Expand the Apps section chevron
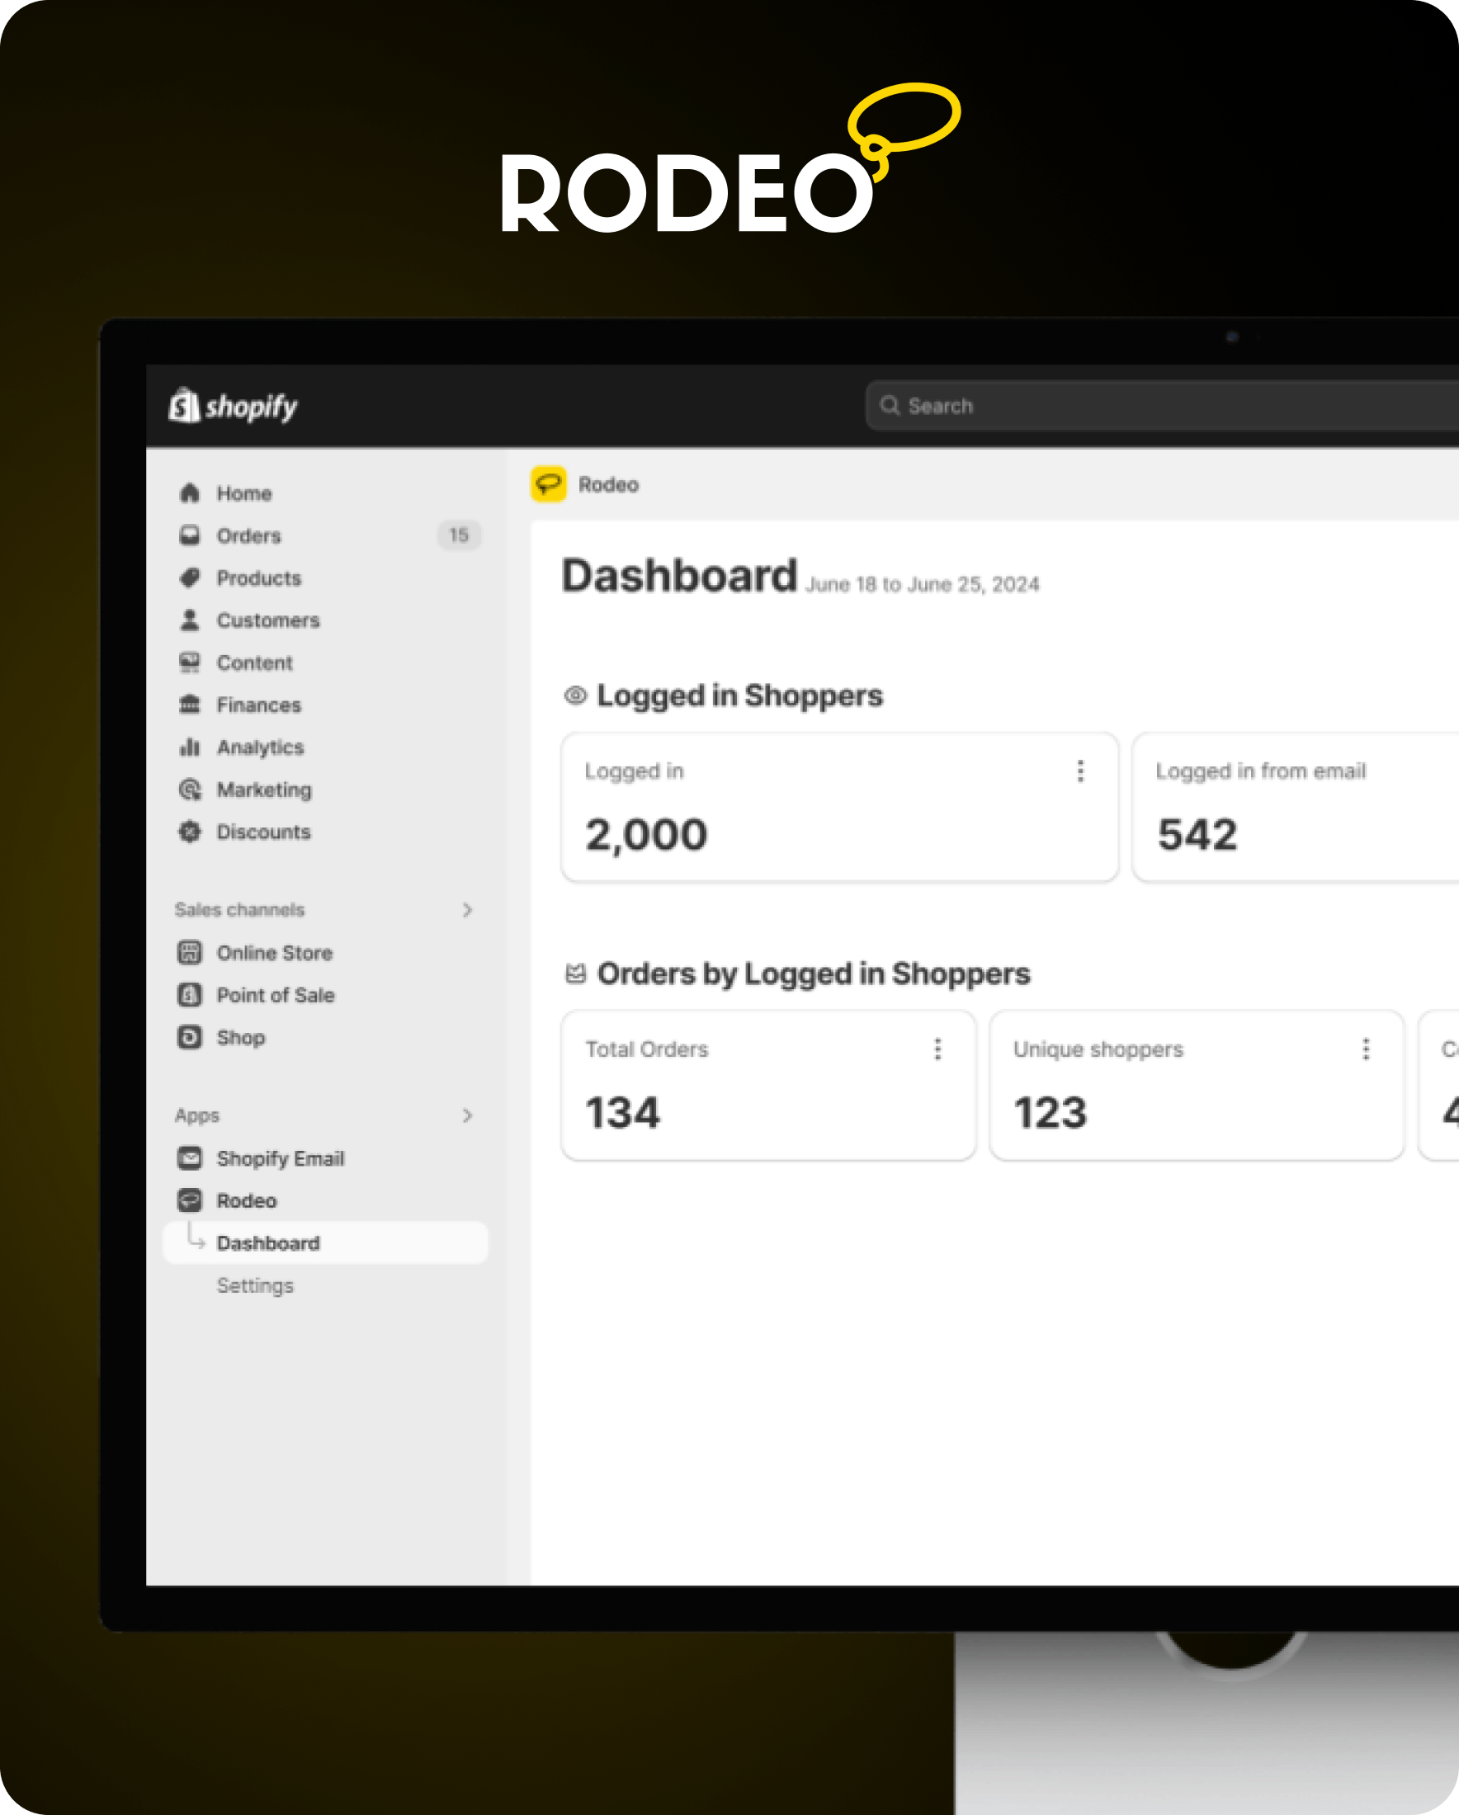Viewport: 1459px width, 1815px height. [x=468, y=1115]
